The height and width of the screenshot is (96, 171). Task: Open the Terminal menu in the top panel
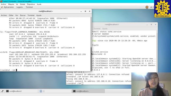click(x=29, y=7)
